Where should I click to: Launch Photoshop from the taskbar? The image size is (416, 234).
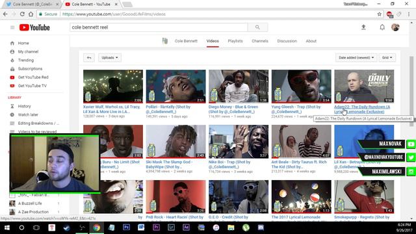pyautogui.click(x=126, y=227)
